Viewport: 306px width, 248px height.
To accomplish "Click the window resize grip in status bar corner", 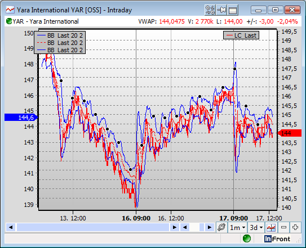I will [299, 240].
